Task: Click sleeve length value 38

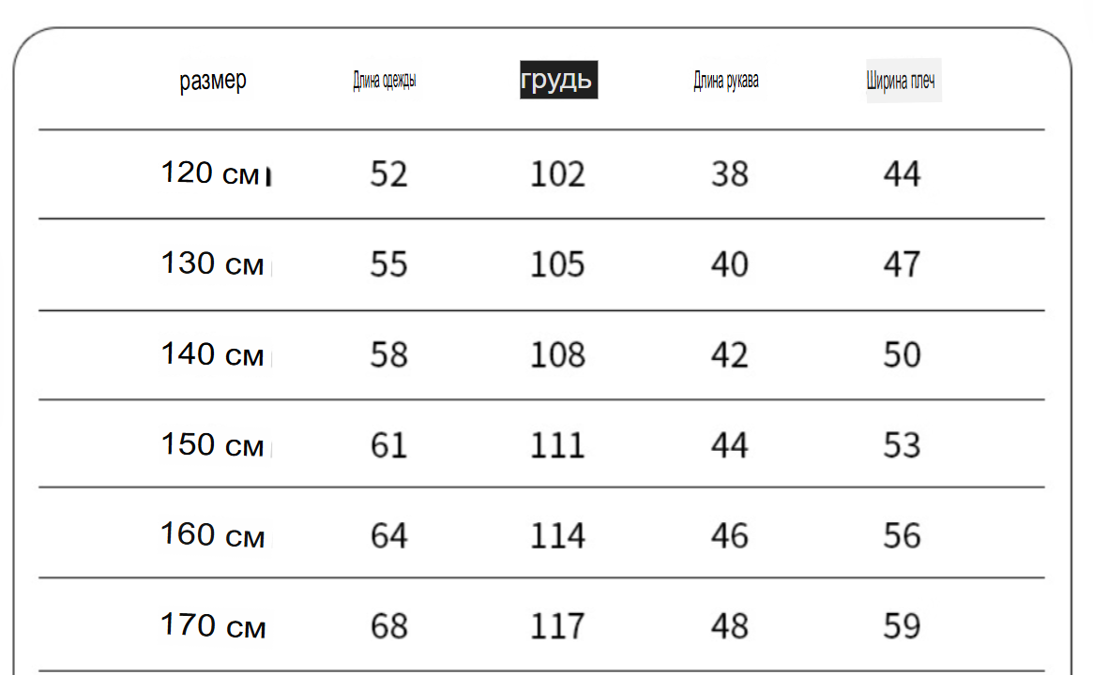Action: coord(730,173)
